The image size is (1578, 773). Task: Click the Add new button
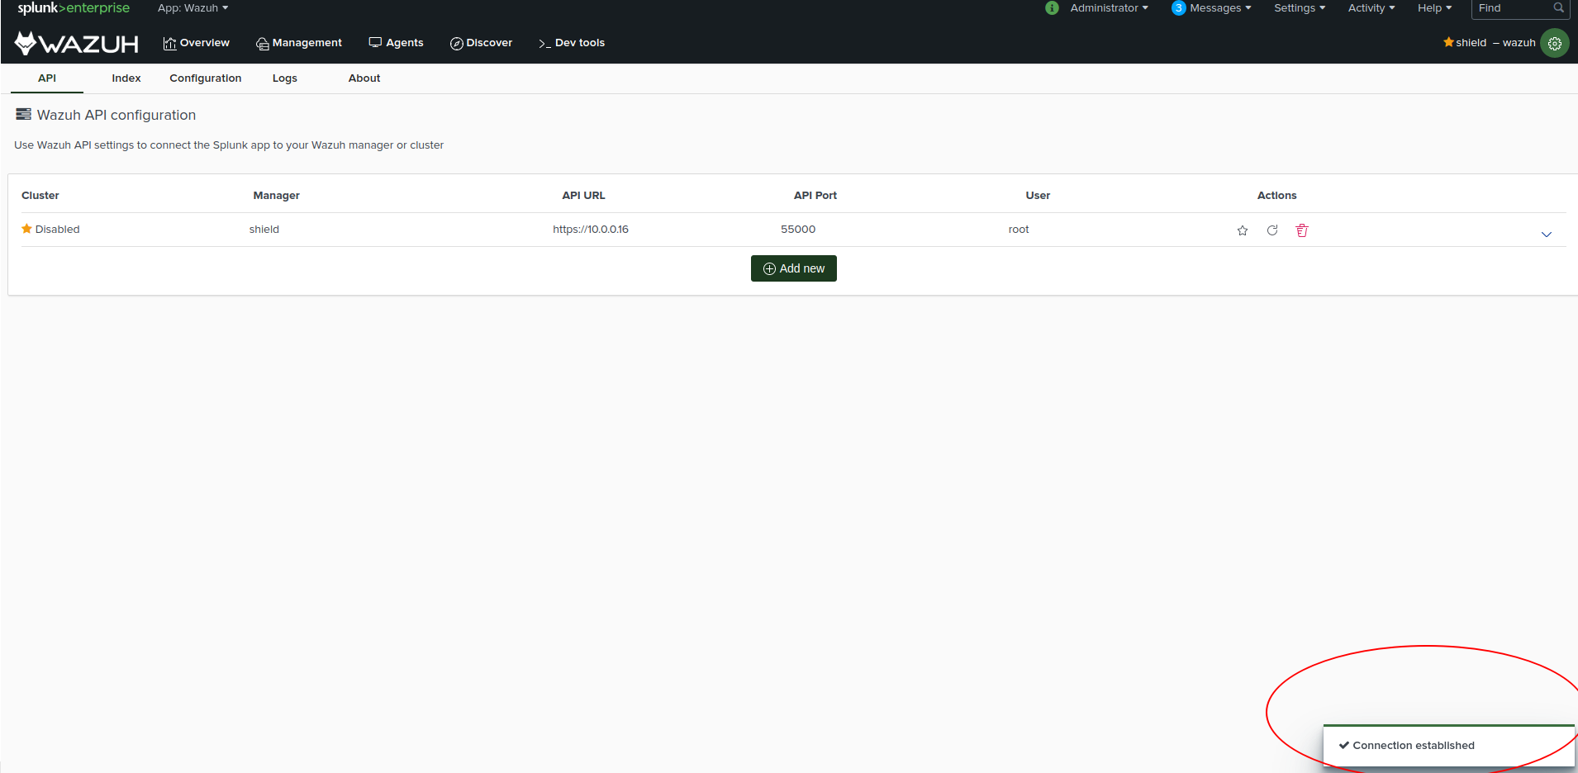pyautogui.click(x=793, y=268)
